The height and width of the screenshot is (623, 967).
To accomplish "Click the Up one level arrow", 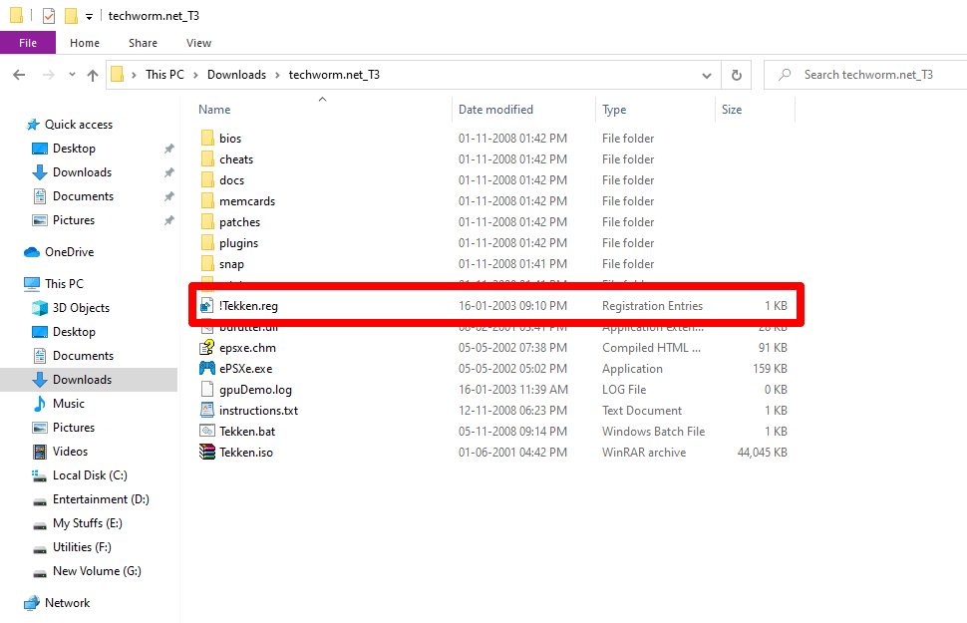I will coord(93,75).
